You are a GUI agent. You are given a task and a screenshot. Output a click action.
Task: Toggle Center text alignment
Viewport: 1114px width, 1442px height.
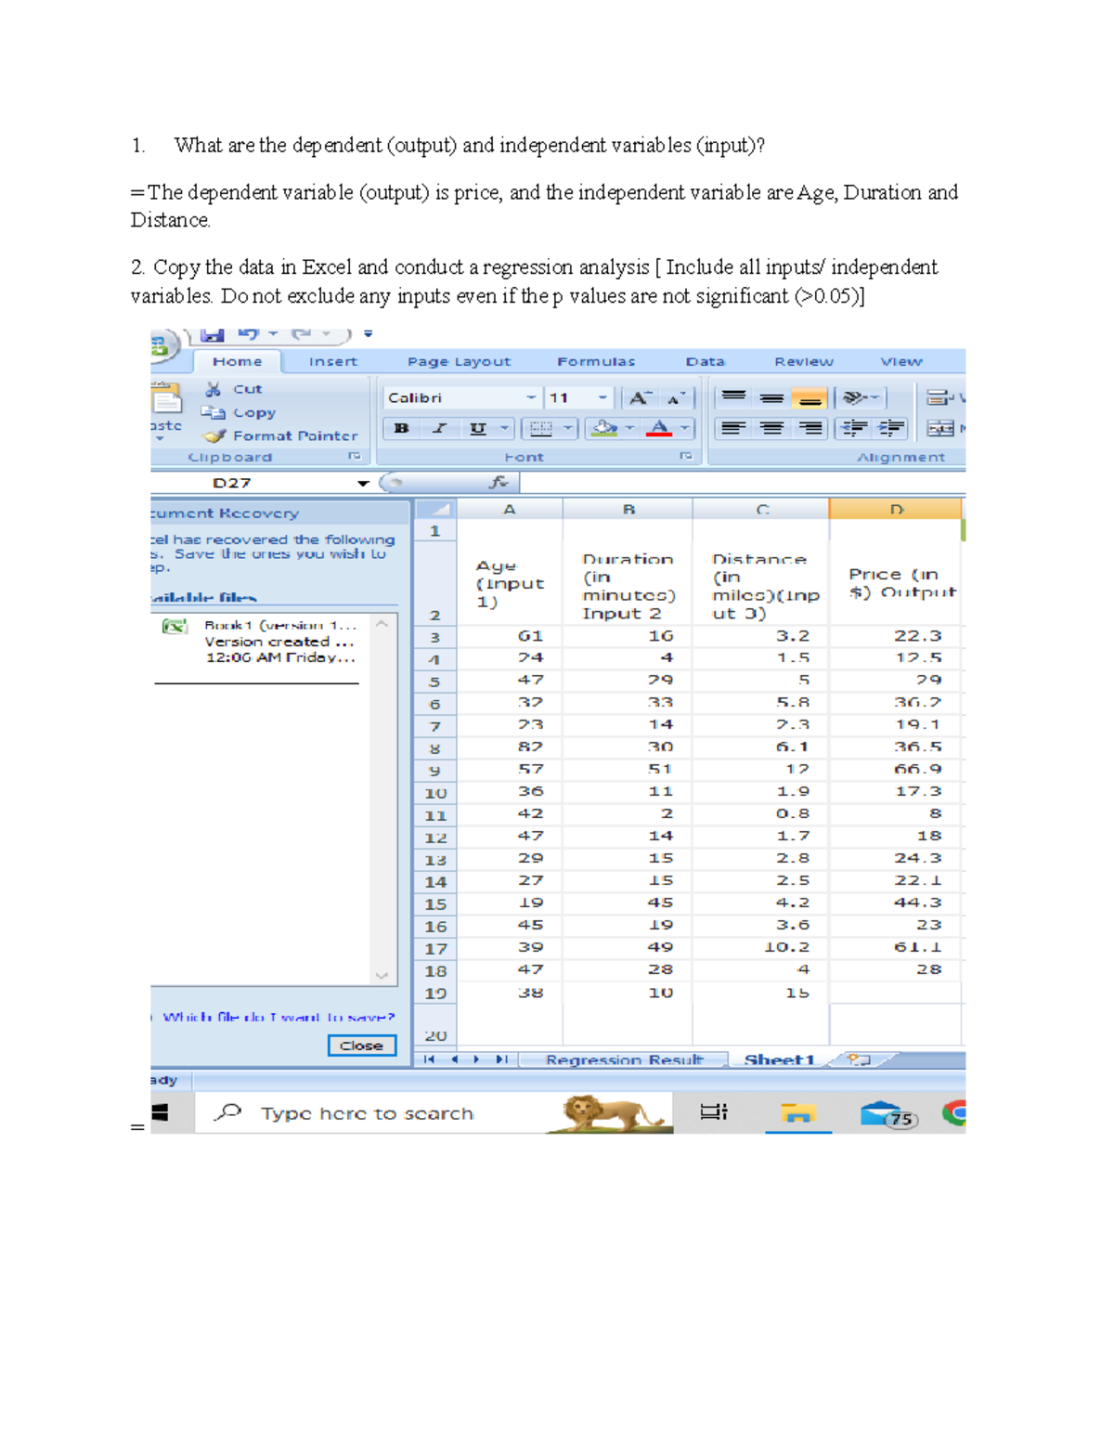[x=771, y=428]
